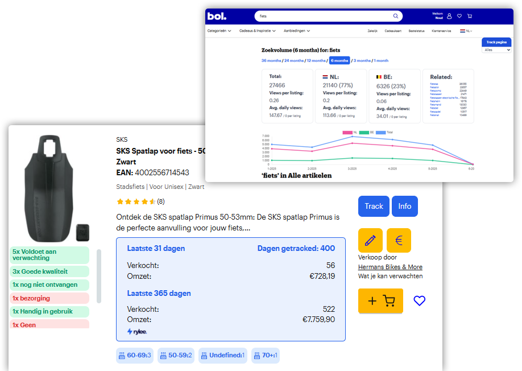Click the Undefined:1 age group chip

[x=223, y=355]
